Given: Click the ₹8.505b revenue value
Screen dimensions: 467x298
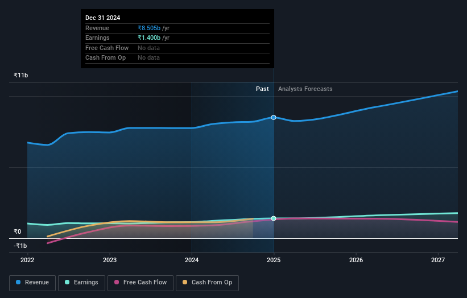Looking at the screenshot, I should tap(149, 28).
